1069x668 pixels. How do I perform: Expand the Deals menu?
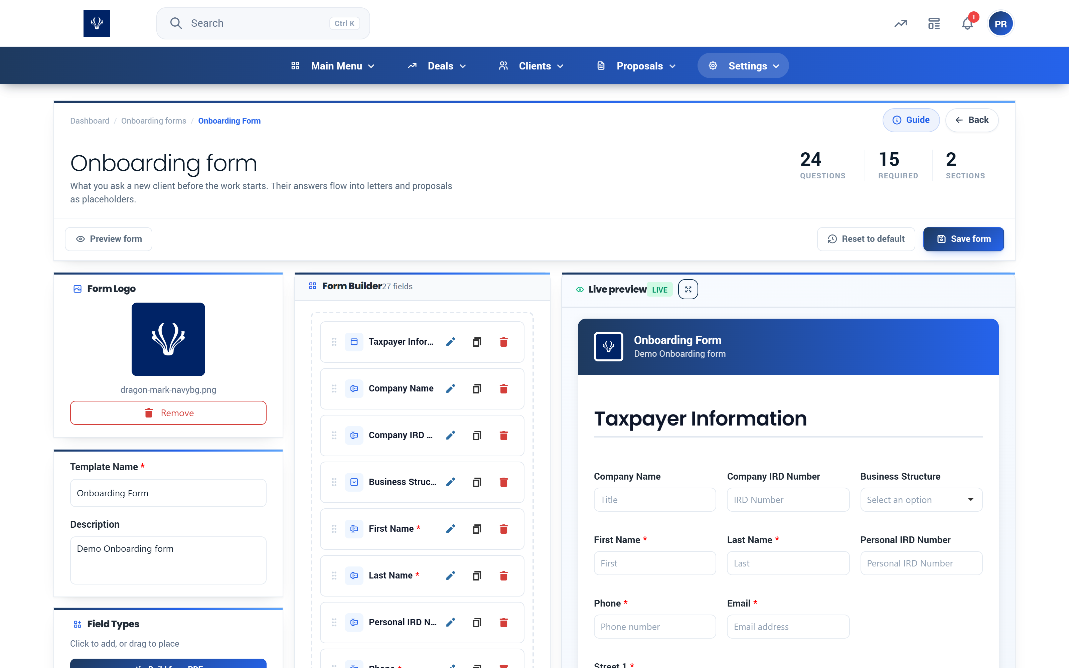436,66
